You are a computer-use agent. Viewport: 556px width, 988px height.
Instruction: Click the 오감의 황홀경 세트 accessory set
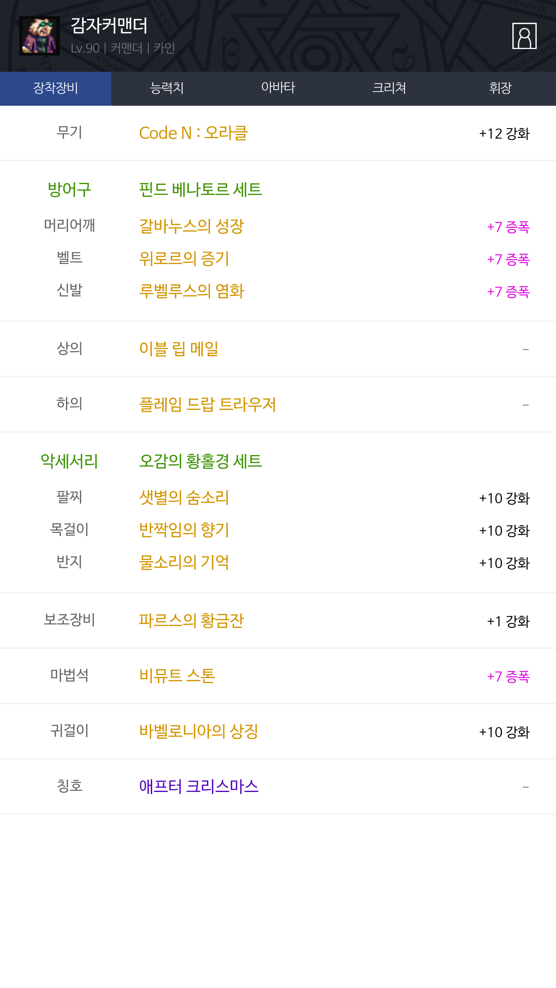(x=200, y=461)
